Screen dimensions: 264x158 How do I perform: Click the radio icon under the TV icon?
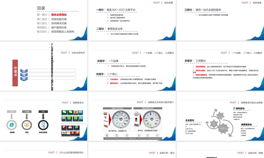106,126
